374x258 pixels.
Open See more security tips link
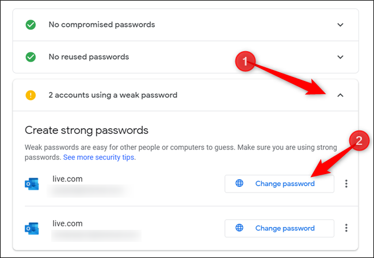point(98,157)
